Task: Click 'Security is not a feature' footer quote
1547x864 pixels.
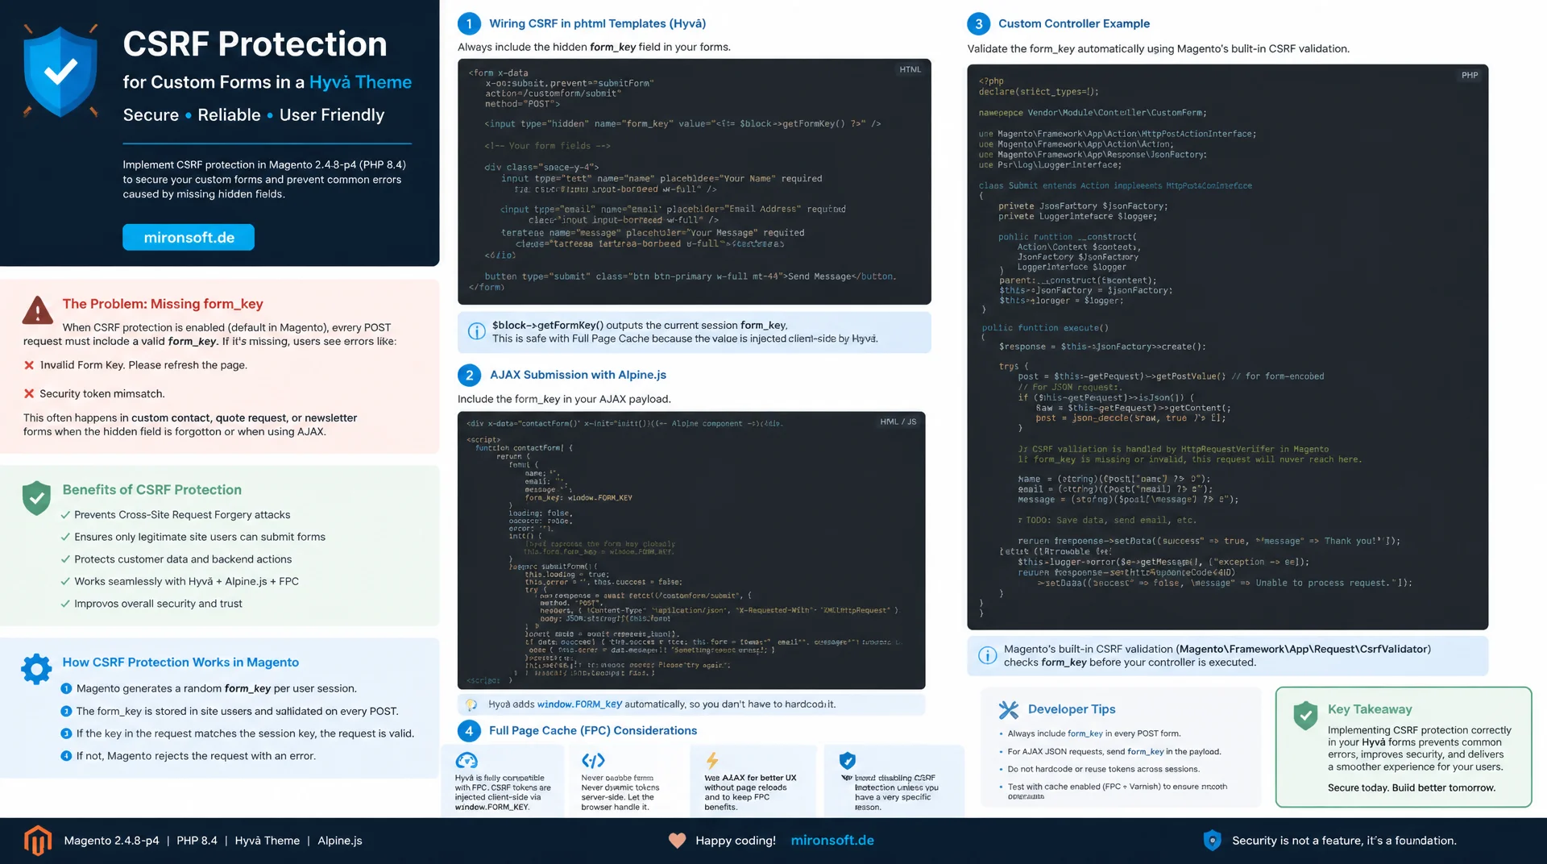Action: point(1344,841)
